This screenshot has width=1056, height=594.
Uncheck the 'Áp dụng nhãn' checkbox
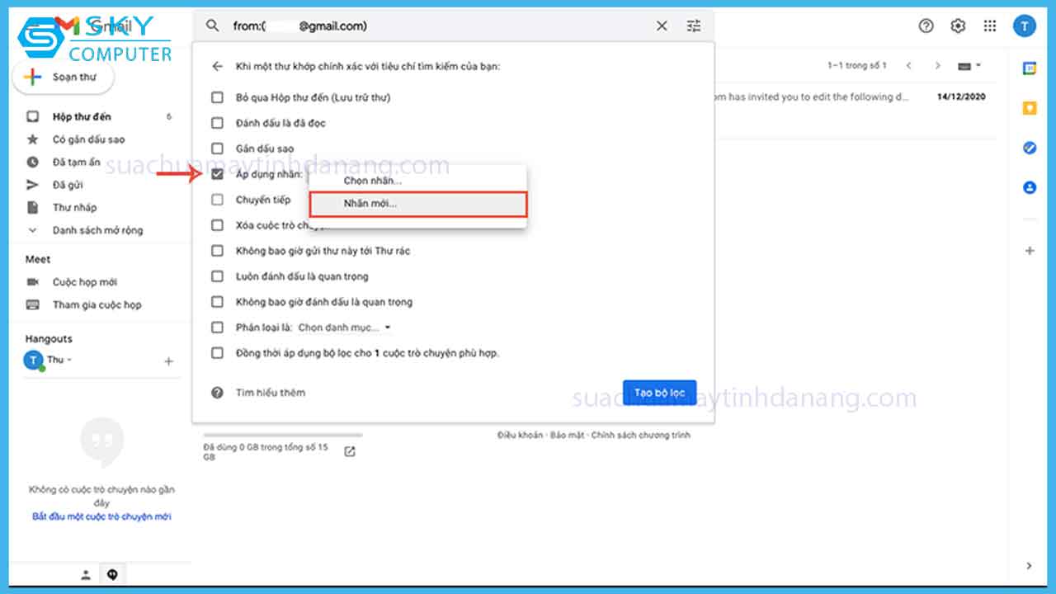tap(217, 174)
